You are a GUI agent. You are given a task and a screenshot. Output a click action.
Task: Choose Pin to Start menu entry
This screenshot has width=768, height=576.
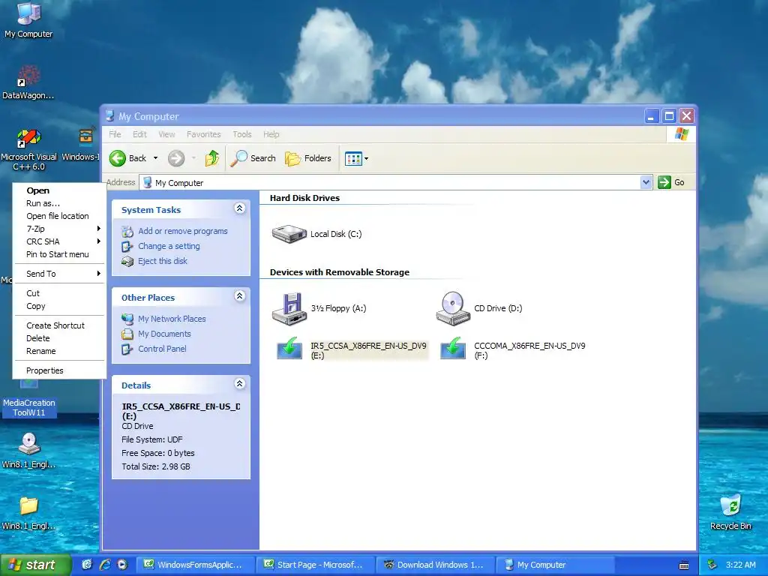(x=58, y=254)
